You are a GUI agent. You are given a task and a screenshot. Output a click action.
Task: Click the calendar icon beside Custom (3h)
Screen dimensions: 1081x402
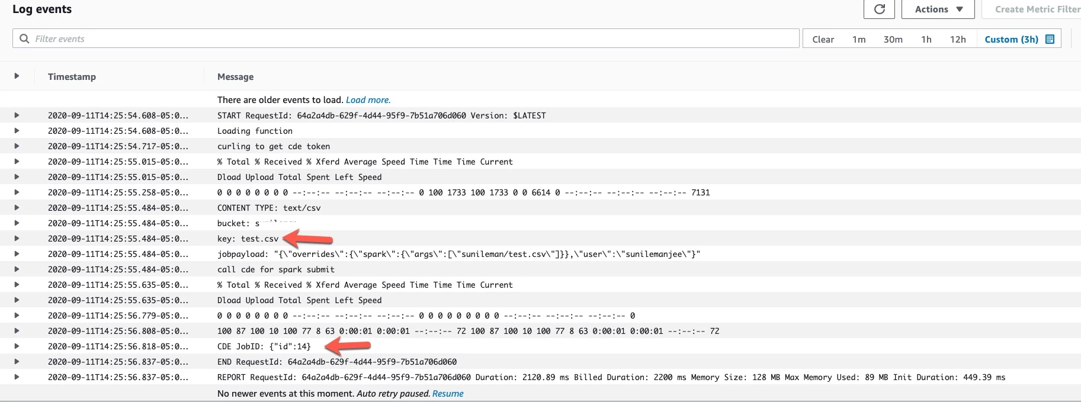tap(1050, 39)
